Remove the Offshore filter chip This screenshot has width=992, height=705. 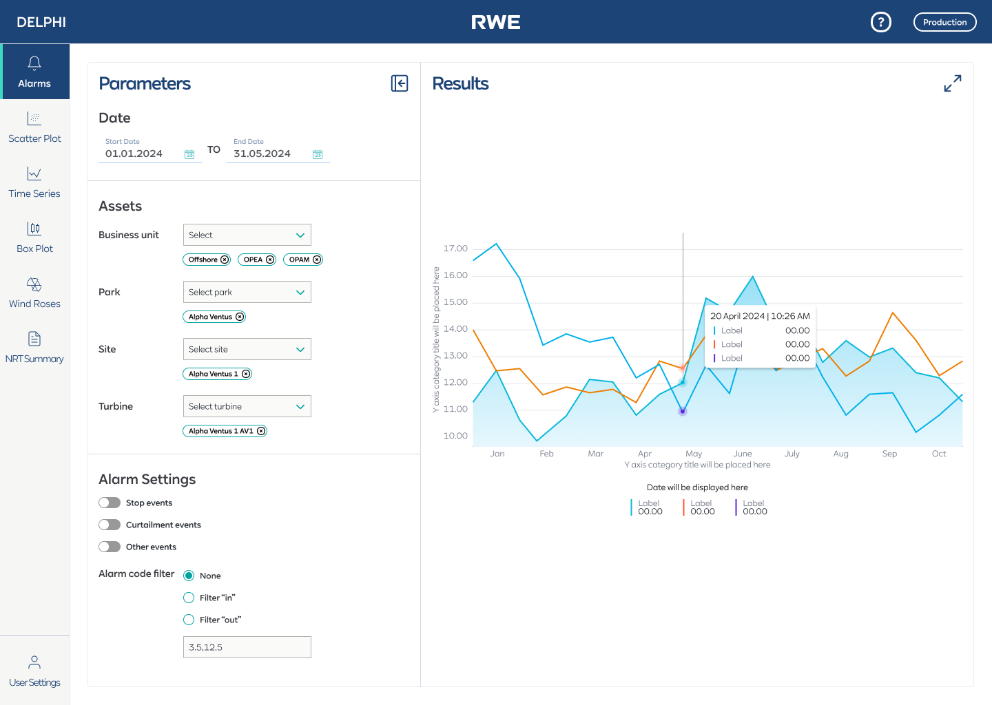225,260
